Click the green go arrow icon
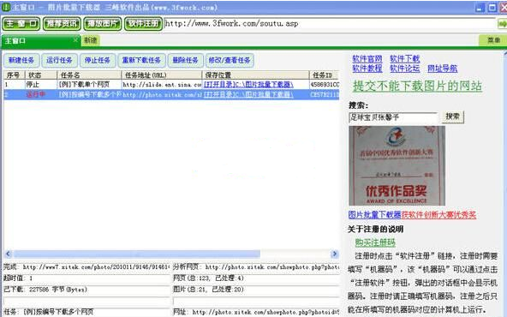The width and height of the screenshot is (507, 317). tap(503, 24)
